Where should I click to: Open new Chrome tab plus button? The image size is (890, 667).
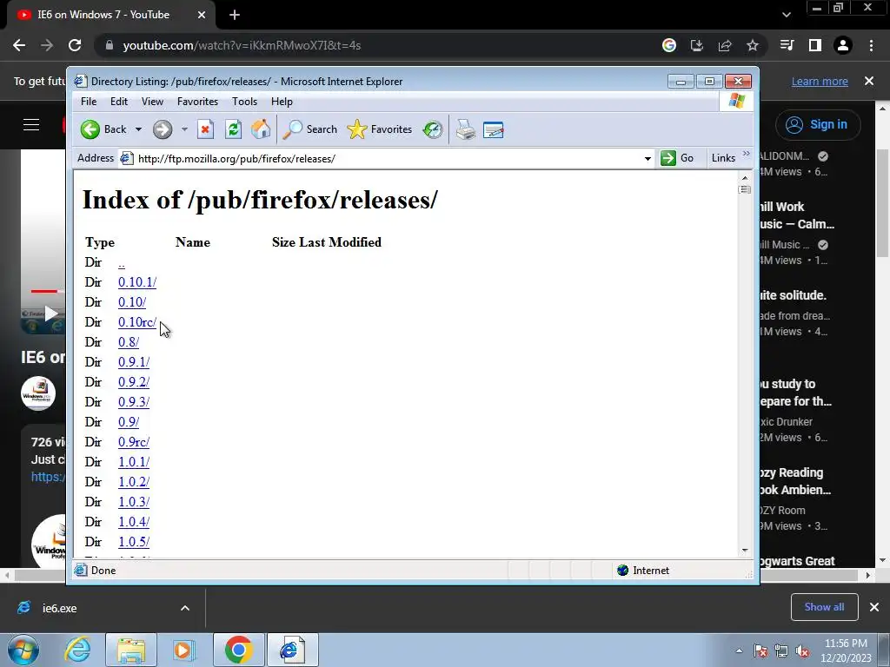235,15
